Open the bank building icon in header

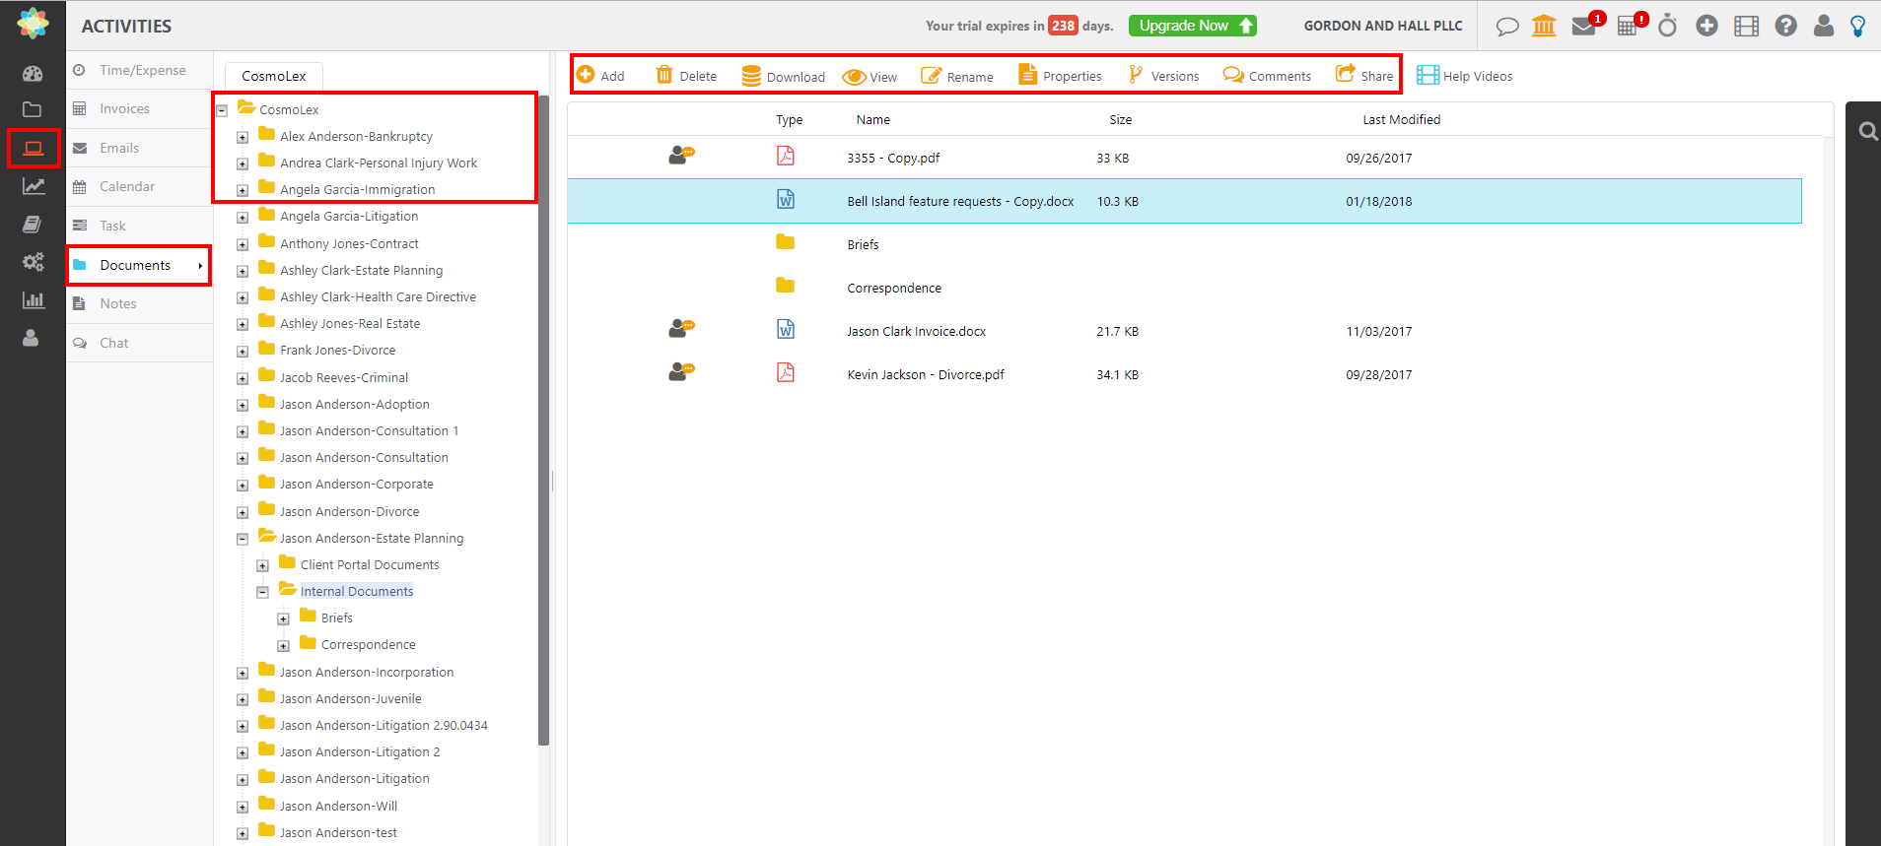tap(1544, 26)
